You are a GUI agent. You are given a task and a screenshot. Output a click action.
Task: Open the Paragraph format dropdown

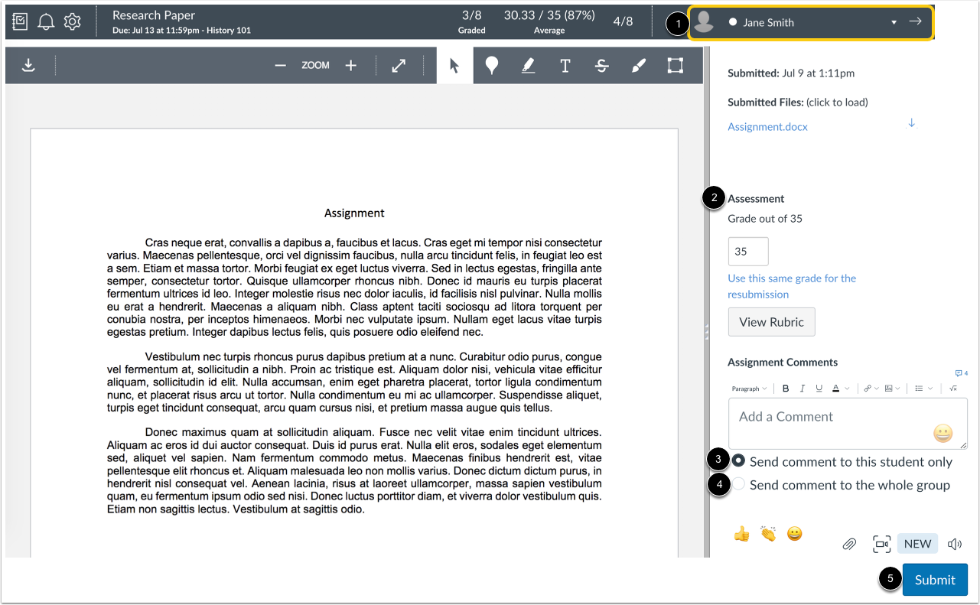click(748, 388)
